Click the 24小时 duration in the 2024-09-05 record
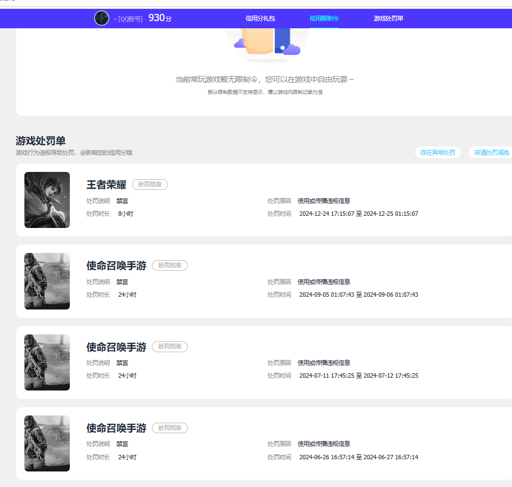 pos(127,295)
